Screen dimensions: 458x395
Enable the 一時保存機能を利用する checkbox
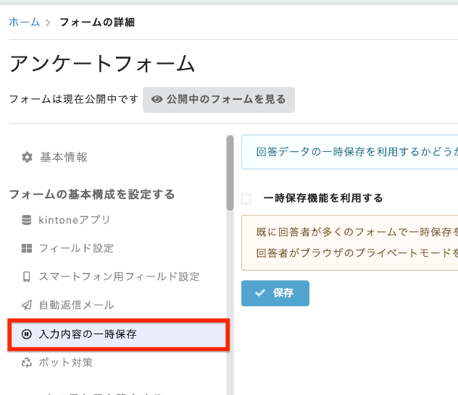pyautogui.click(x=246, y=199)
